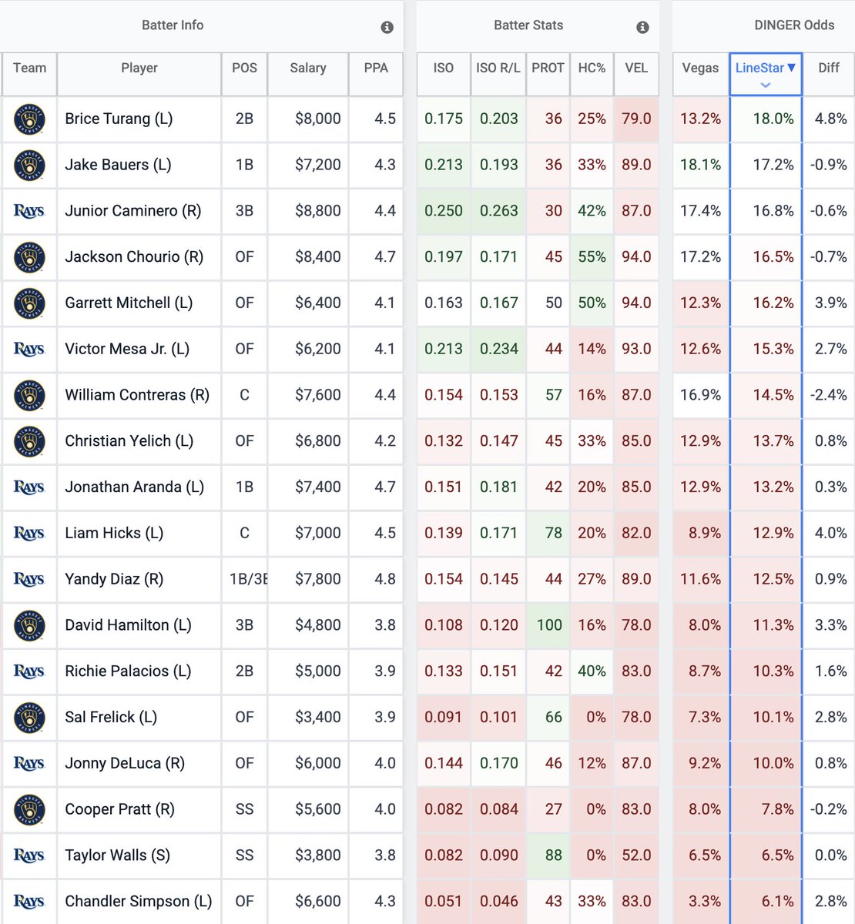Click the Brewers logo beside Garrett Mitchell
This screenshot has width=855, height=924.
point(29,303)
